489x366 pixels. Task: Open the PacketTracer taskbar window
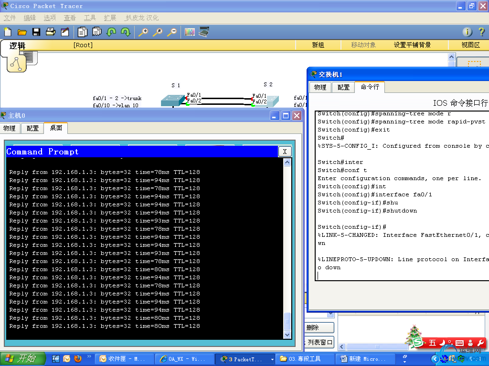tap(244, 358)
